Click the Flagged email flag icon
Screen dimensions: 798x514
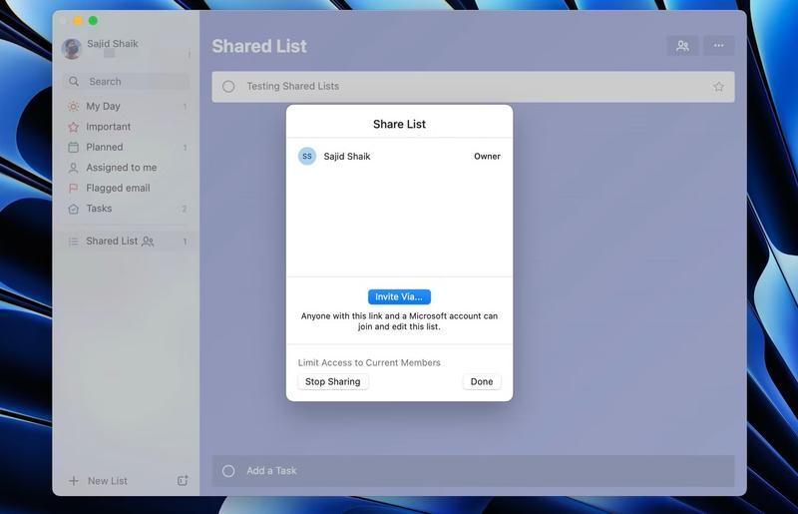[73, 188]
